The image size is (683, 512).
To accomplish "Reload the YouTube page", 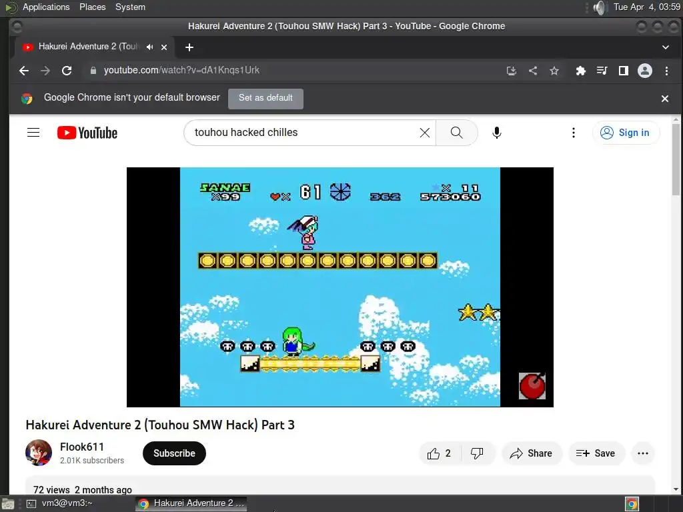I will (67, 71).
